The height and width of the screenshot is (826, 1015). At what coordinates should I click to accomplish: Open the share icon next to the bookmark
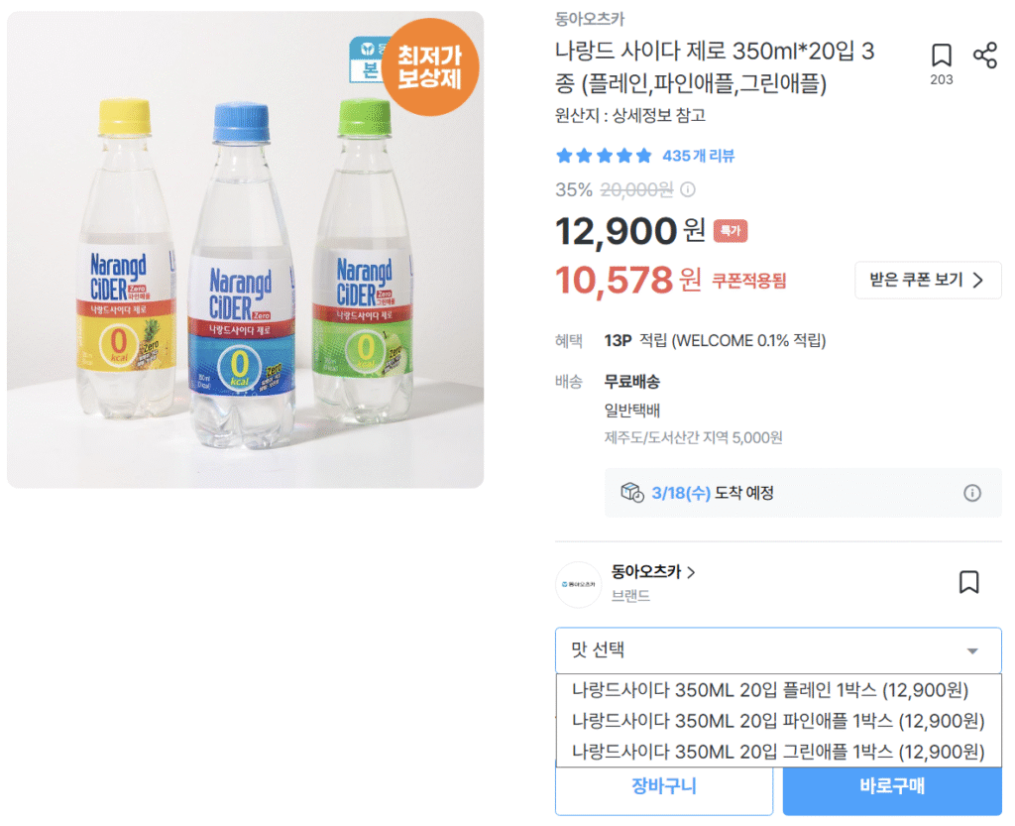coord(985,56)
